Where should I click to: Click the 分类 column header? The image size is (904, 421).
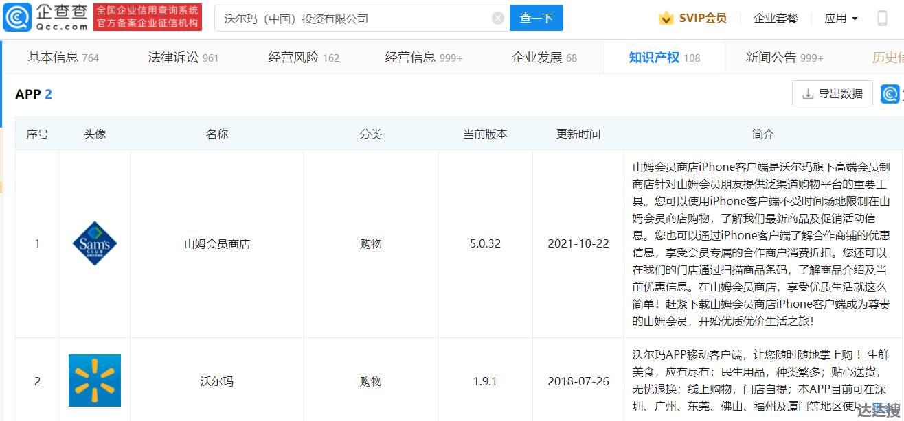371,134
